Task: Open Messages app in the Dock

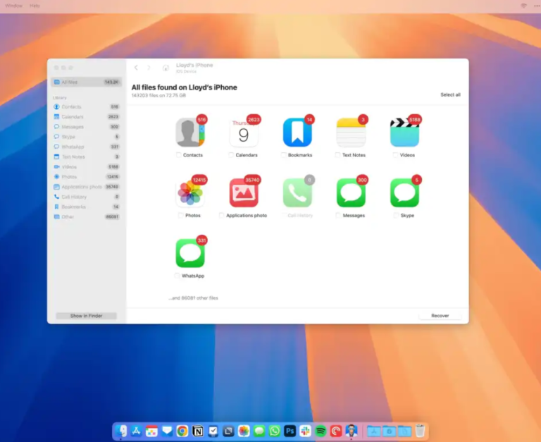Action: coord(259,431)
